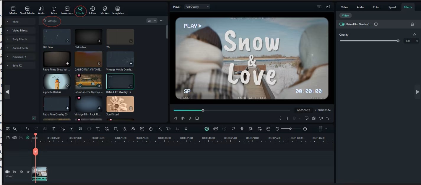
Task: Click the Opacity value field
Action: point(408,41)
